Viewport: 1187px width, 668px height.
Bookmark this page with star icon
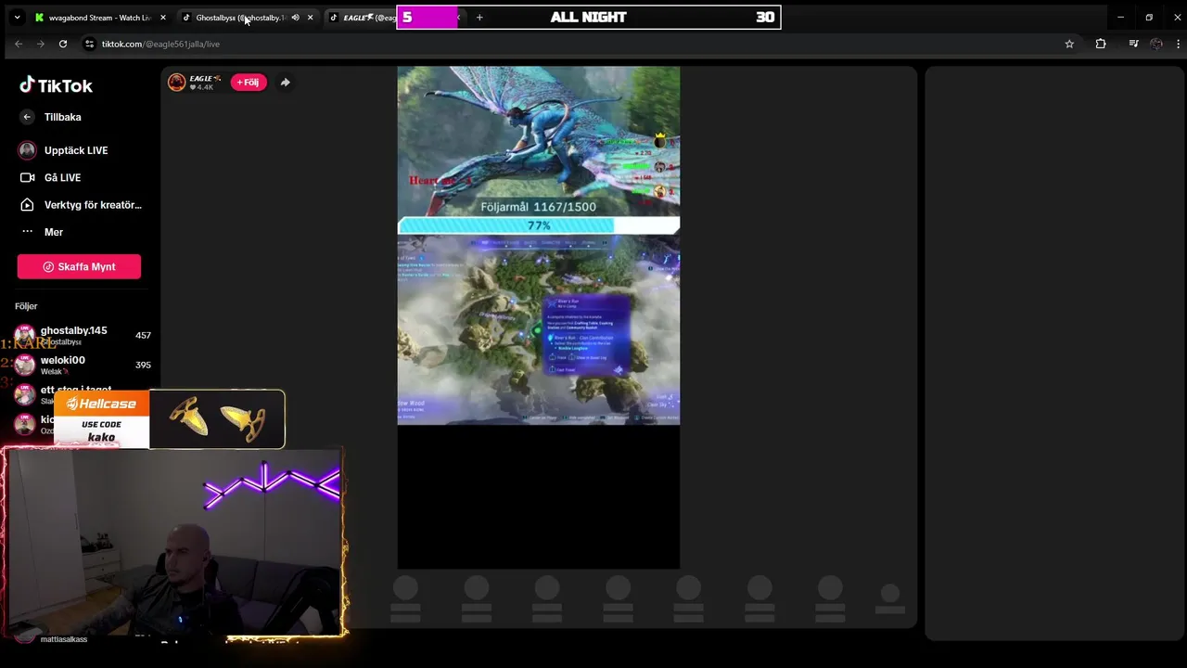click(x=1069, y=44)
